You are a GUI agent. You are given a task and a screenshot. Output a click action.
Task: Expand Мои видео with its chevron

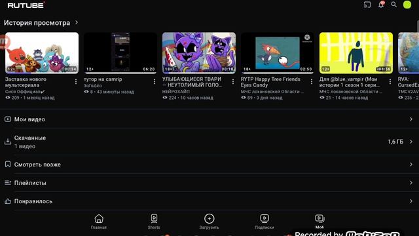[x=411, y=119]
